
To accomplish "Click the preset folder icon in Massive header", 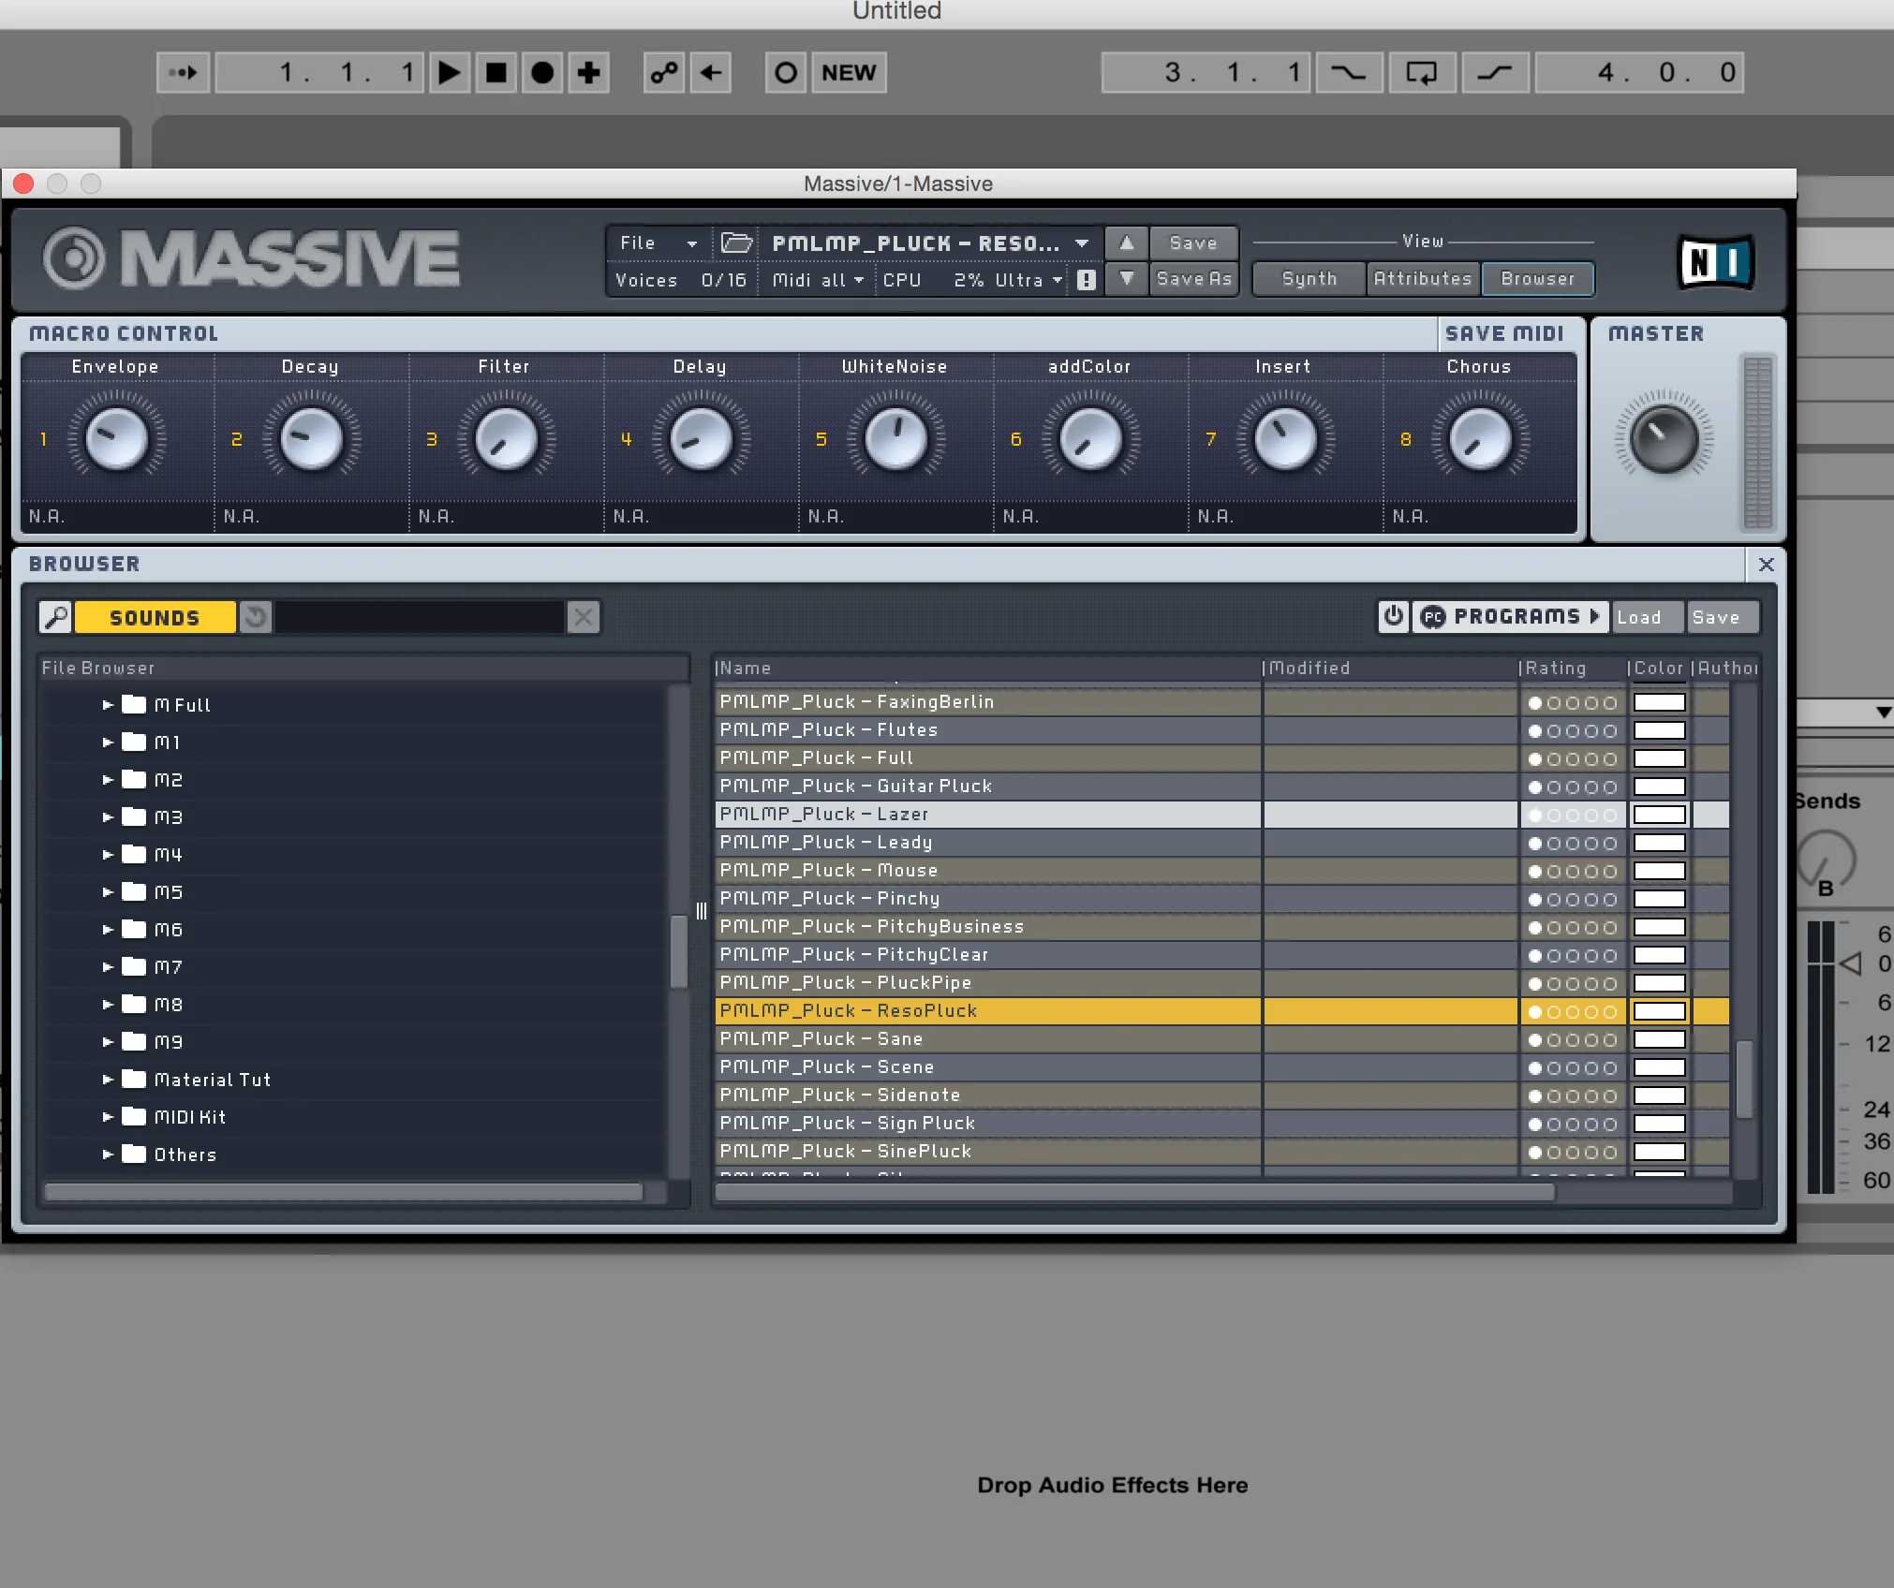I will tap(736, 243).
